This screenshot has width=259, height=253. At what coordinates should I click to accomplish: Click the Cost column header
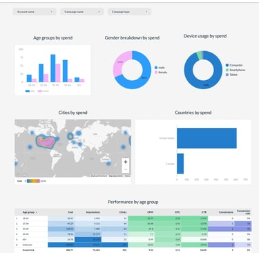pyautogui.click(x=70, y=212)
